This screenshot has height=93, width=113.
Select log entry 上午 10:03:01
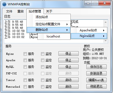(x=15, y=34)
